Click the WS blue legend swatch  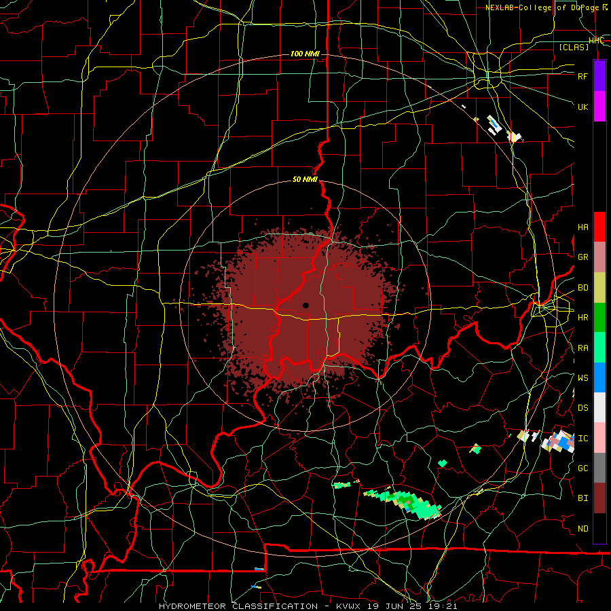599,377
